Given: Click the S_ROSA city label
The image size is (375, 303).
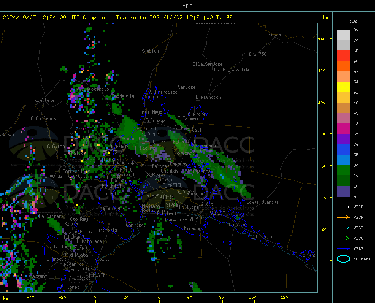Looking at the screenshot, I should (217, 213).
